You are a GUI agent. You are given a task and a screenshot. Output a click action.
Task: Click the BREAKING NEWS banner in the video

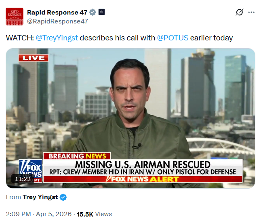(77, 156)
